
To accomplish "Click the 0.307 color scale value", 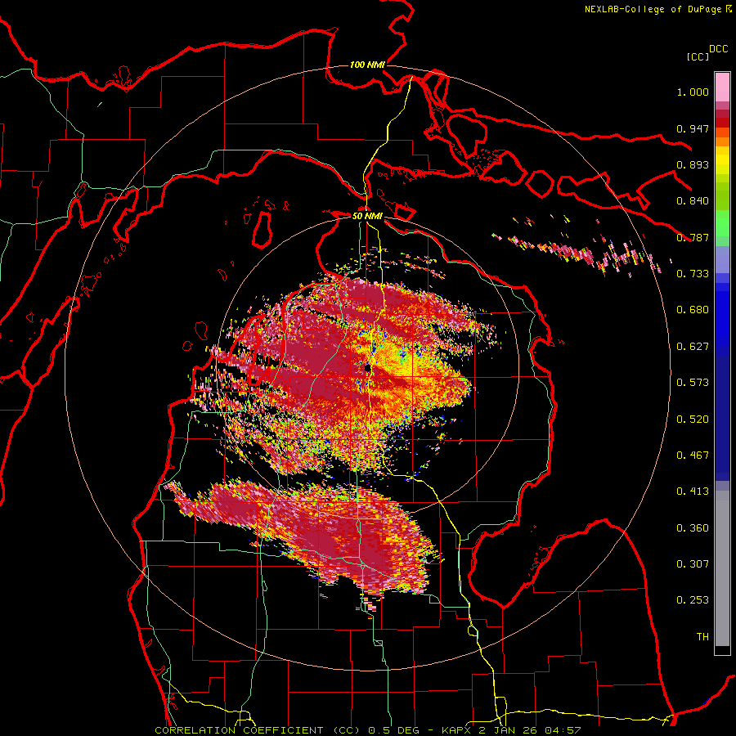I will (693, 564).
